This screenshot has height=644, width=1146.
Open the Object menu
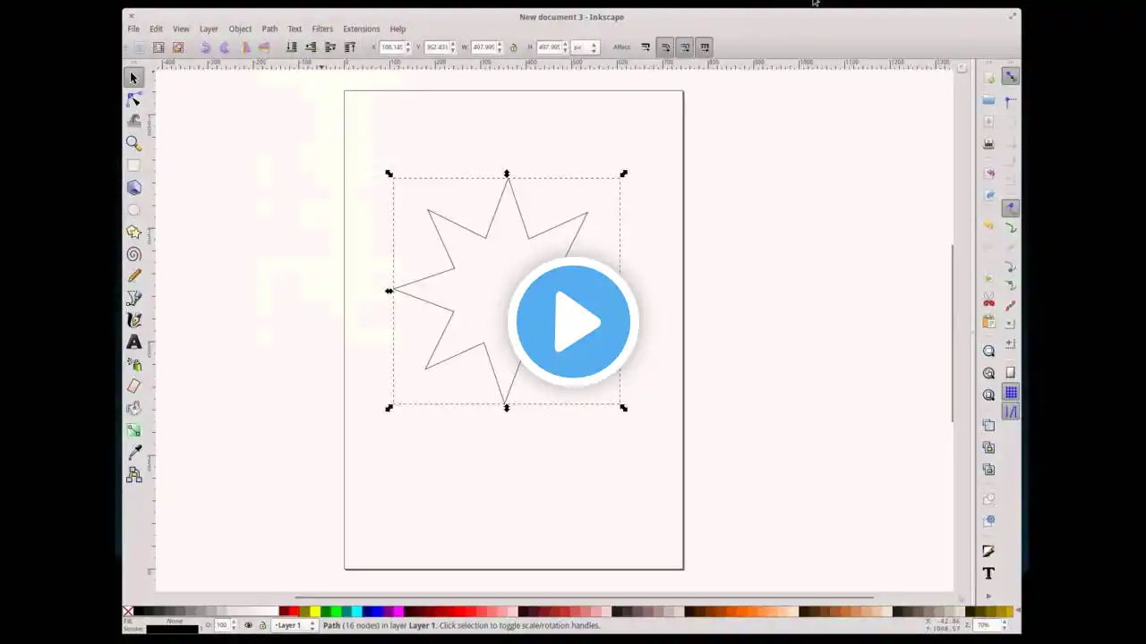coord(240,29)
